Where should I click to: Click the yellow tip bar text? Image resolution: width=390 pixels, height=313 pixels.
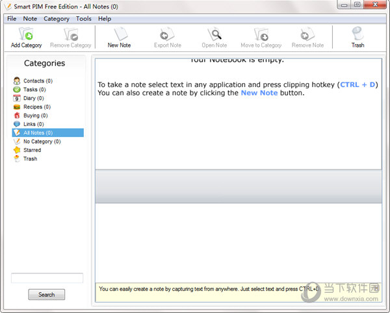(209, 289)
